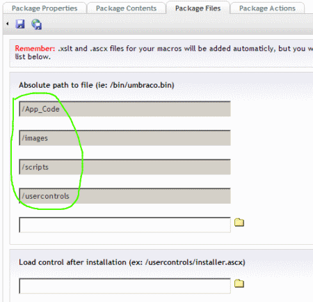Click the Save and publish globe icon

tap(37, 24)
